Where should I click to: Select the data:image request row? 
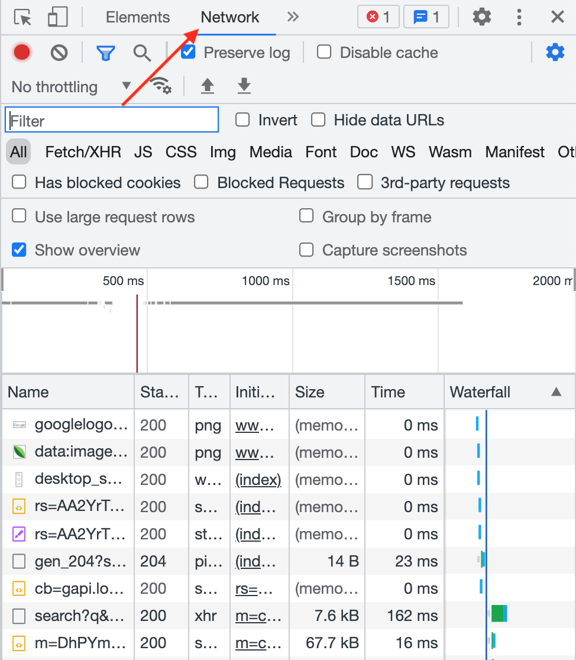click(289, 452)
